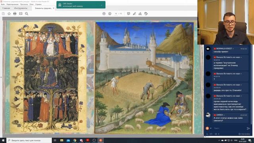Click the OBS Studio notification icon
This screenshot has height=143, width=254.
click(x=60, y=5)
